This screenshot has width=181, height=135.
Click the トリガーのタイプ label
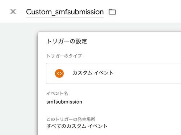click(64, 56)
